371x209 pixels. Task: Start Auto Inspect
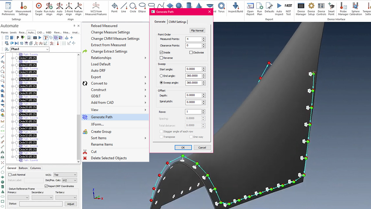coord(279,9)
